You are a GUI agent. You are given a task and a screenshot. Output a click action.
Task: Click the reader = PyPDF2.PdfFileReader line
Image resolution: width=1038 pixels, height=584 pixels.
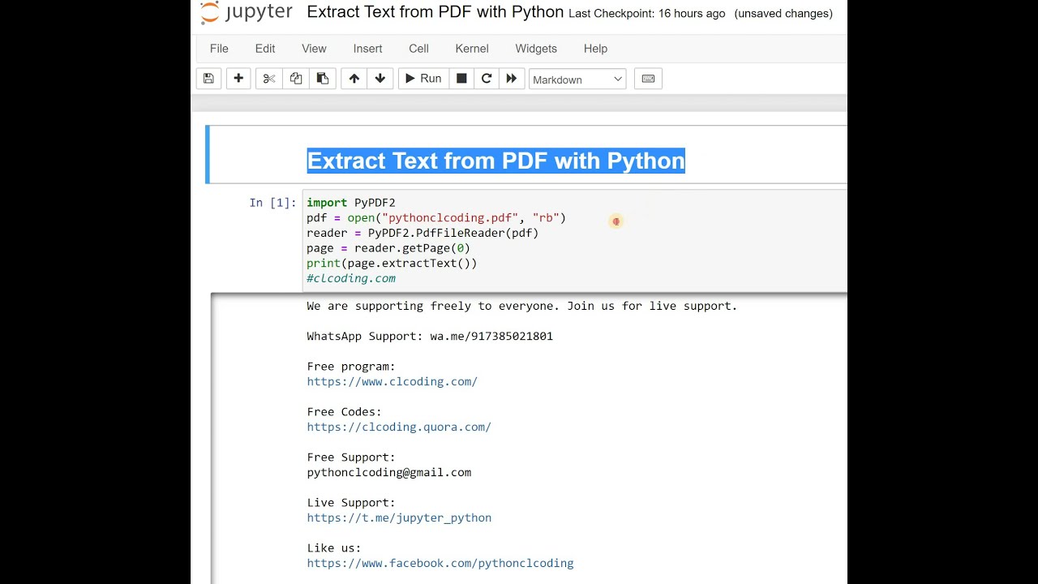click(x=422, y=233)
